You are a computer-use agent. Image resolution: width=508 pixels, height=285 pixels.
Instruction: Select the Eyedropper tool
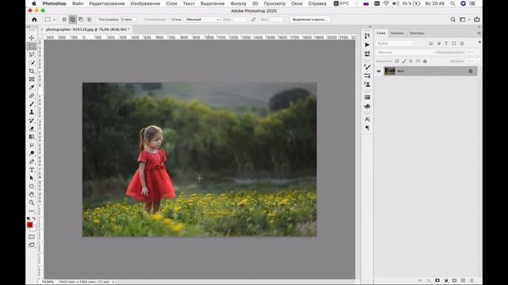[x=32, y=87]
